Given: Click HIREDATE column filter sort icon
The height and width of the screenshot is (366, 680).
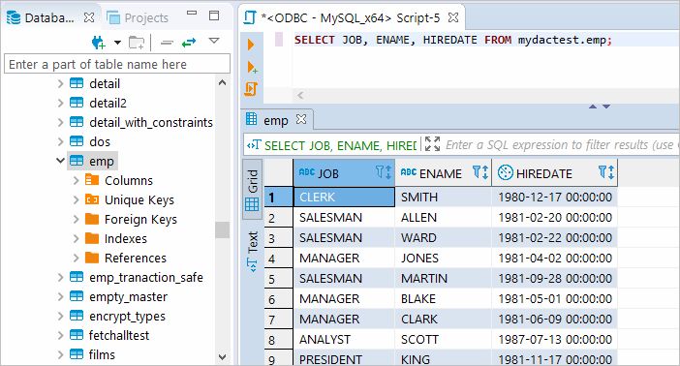Looking at the screenshot, I should [x=606, y=172].
